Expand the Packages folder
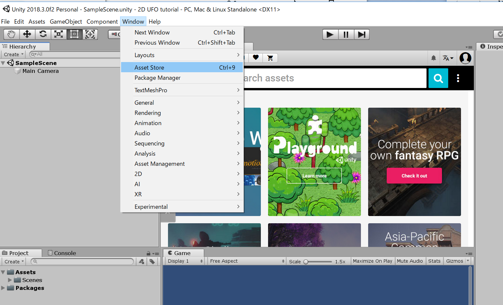 pyautogui.click(x=3, y=288)
